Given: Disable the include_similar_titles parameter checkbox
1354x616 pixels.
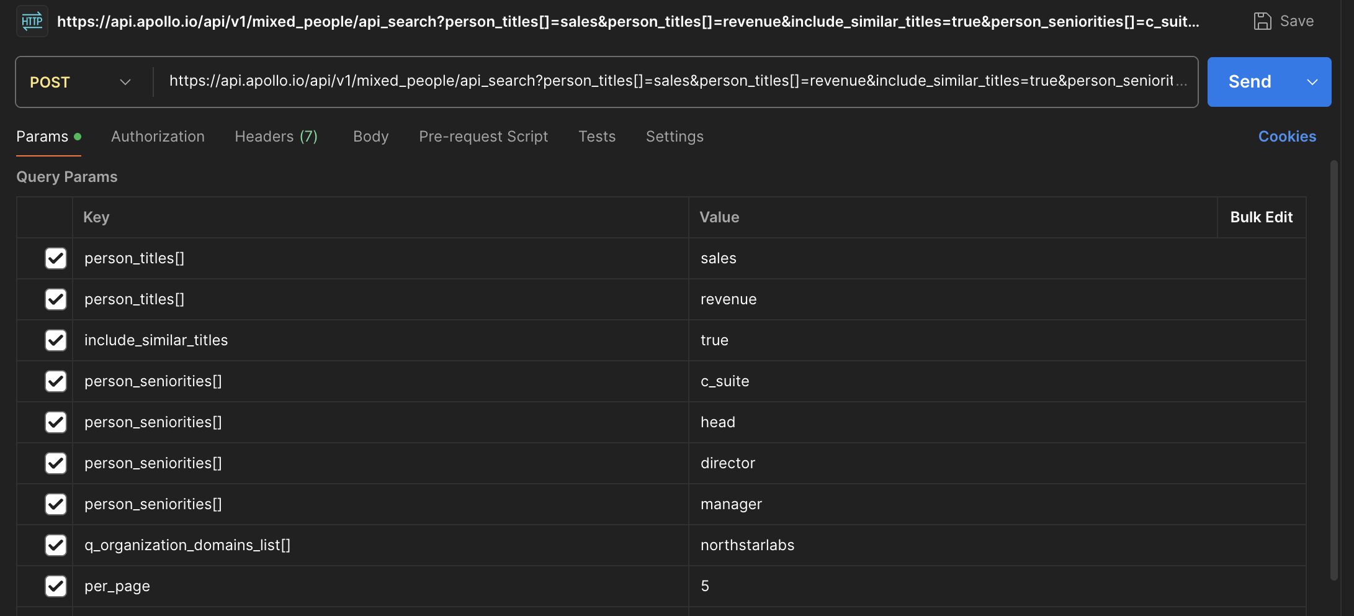Looking at the screenshot, I should pos(56,340).
